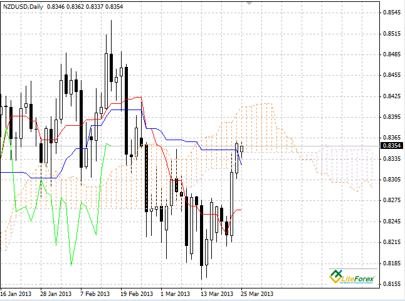Click the 0.8215 price axis label
Viewport: 405px width, 301px height.
[392, 242]
